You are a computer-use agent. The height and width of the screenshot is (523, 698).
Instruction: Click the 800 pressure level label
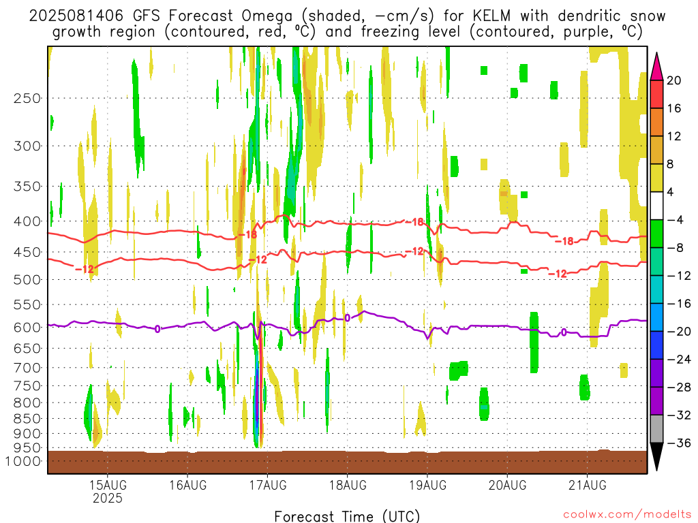click(27, 403)
